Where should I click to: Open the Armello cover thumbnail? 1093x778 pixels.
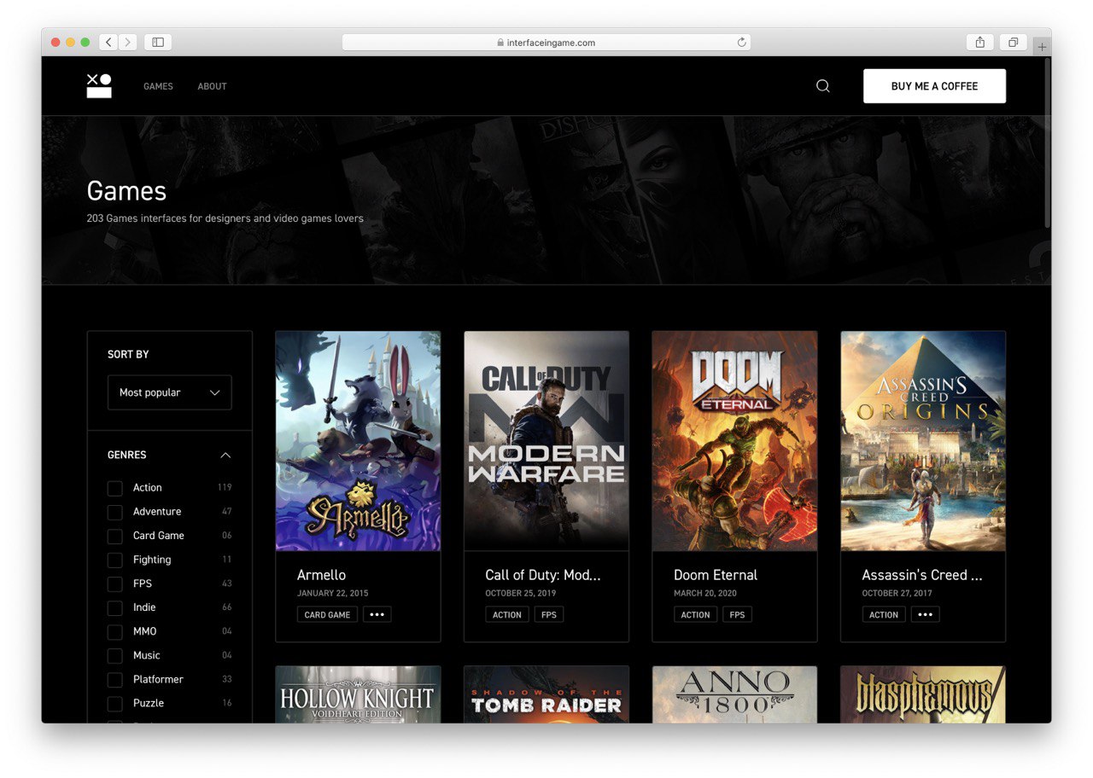click(x=358, y=441)
